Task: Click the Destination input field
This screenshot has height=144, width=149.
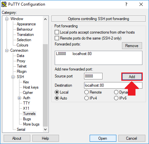Action: 113,85
